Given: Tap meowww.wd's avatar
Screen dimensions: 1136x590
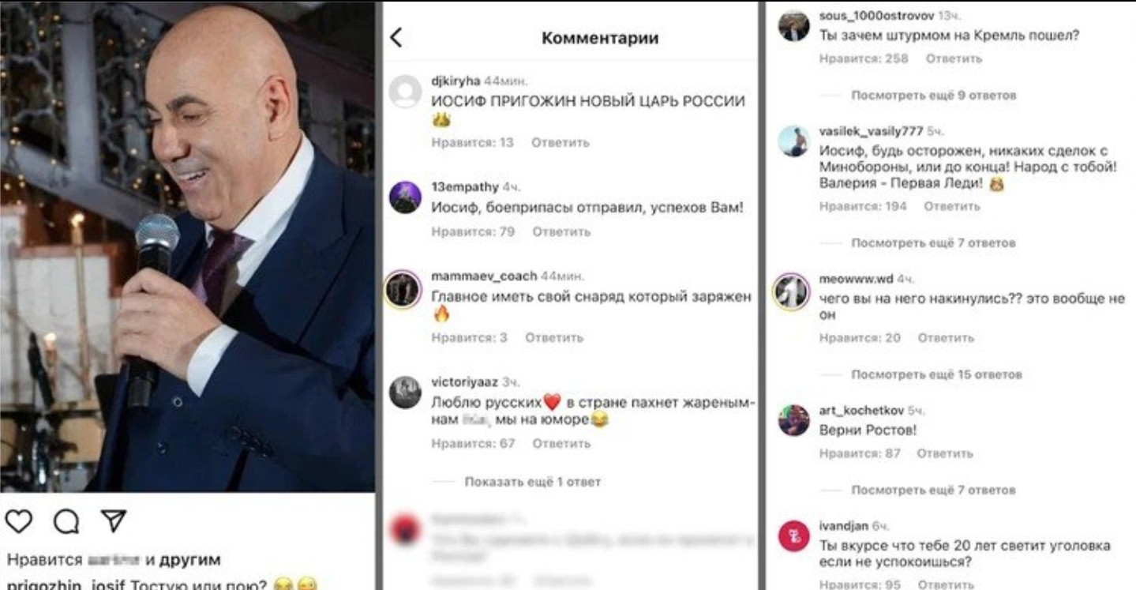Looking at the screenshot, I should (793, 292).
